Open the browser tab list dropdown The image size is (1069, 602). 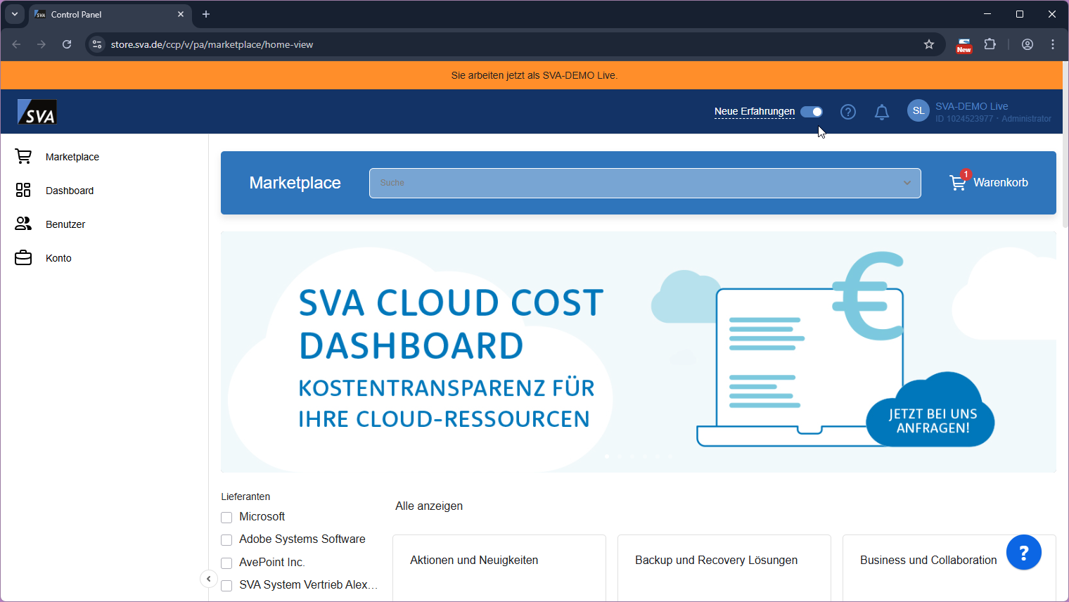(x=14, y=14)
